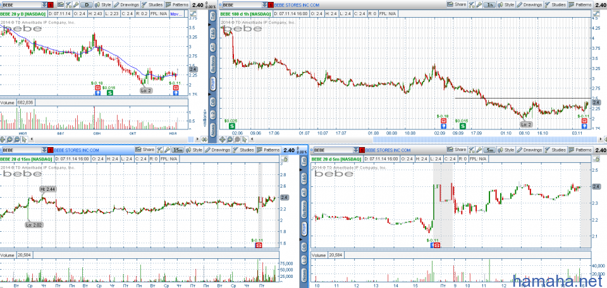Click zoom in magnifier below 1h chart
The image size is (607, 288).
click(230, 139)
